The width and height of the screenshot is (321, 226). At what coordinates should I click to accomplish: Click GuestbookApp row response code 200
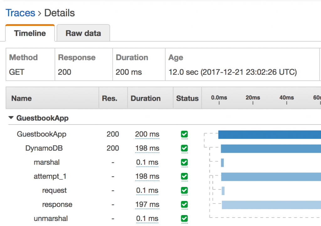pyautogui.click(x=113, y=134)
